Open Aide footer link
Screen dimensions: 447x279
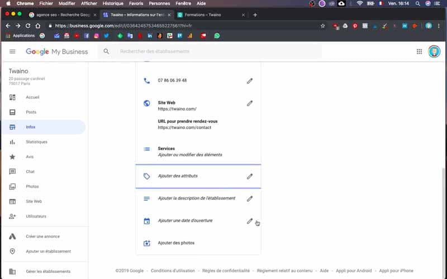(x=324, y=271)
